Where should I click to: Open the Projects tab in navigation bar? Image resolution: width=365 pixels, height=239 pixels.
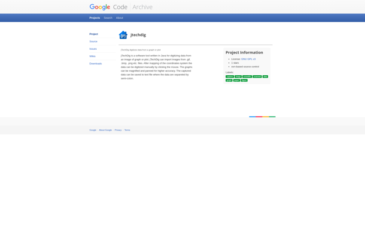click(x=94, y=18)
